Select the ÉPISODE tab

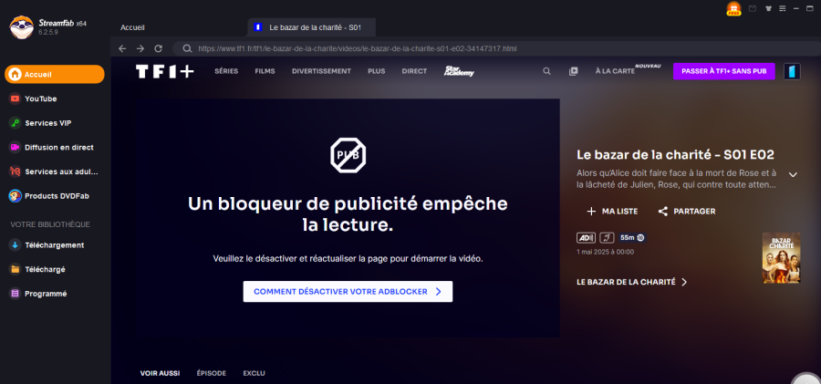tap(212, 374)
